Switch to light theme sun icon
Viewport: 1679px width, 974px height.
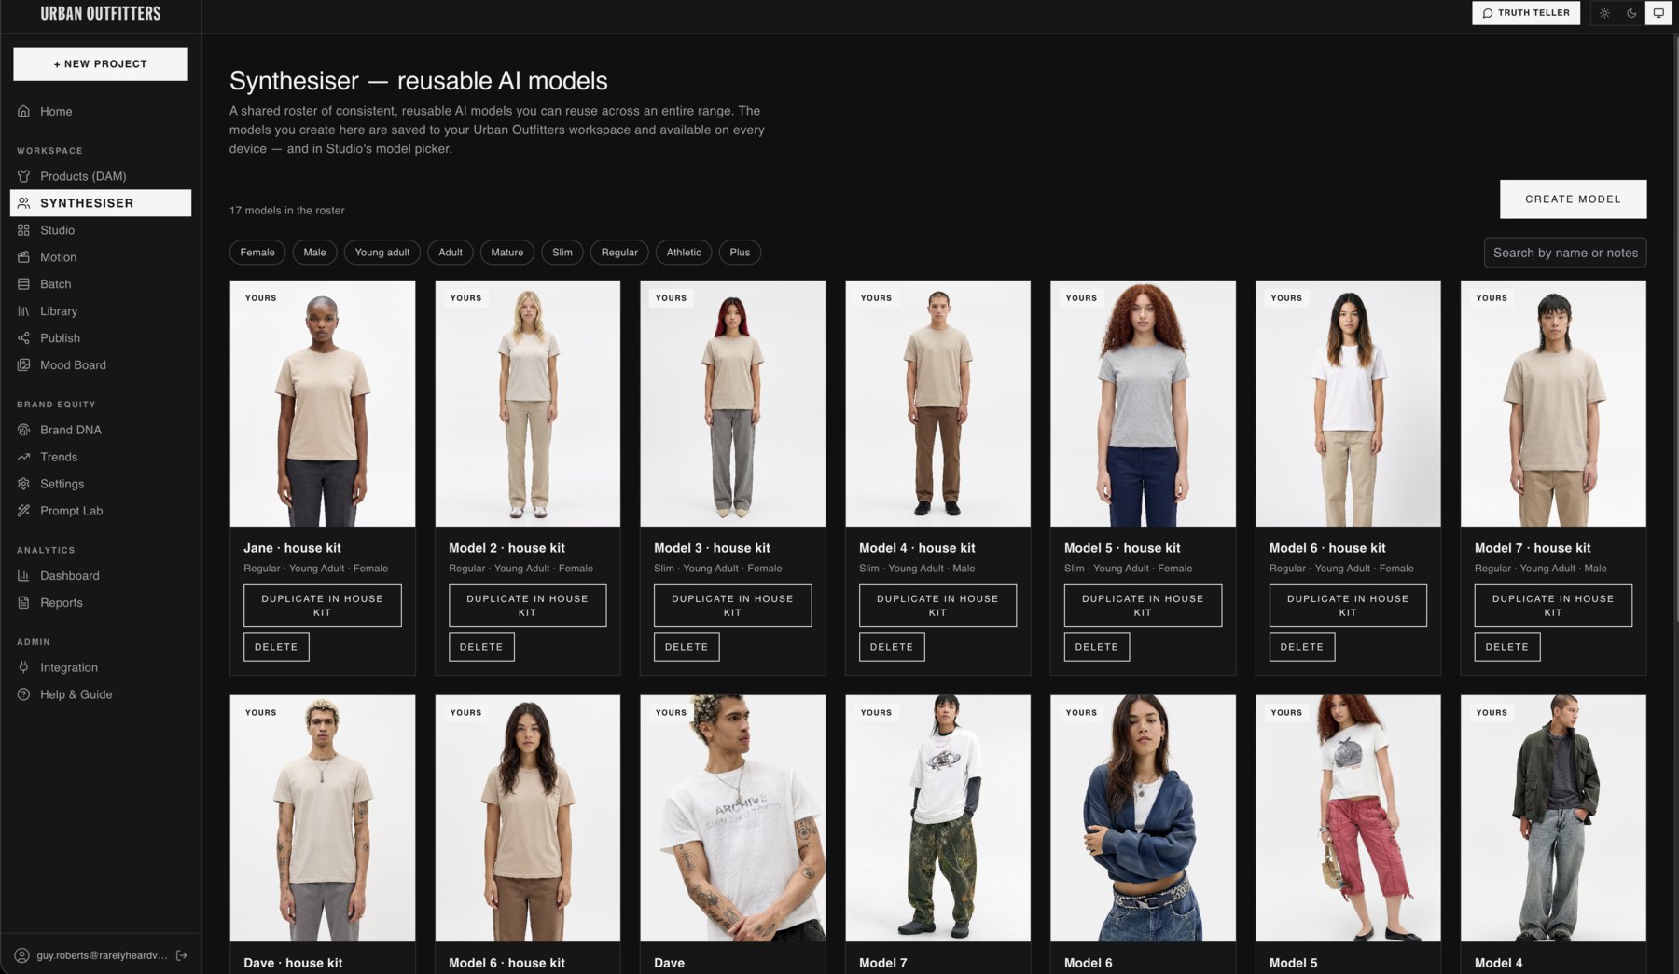pos(1604,13)
